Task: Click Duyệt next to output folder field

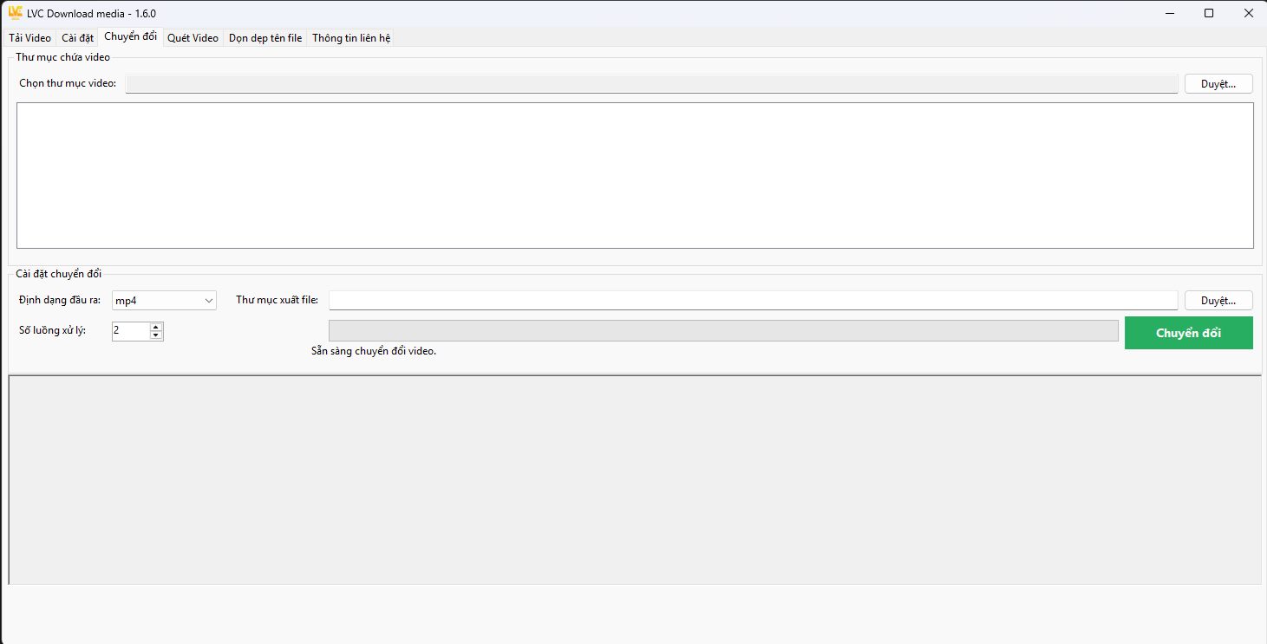Action: (x=1218, y=301)
